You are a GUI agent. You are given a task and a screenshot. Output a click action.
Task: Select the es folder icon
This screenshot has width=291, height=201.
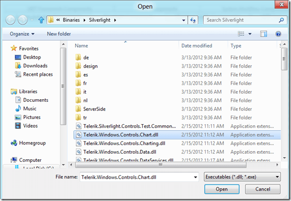(78, 74)
